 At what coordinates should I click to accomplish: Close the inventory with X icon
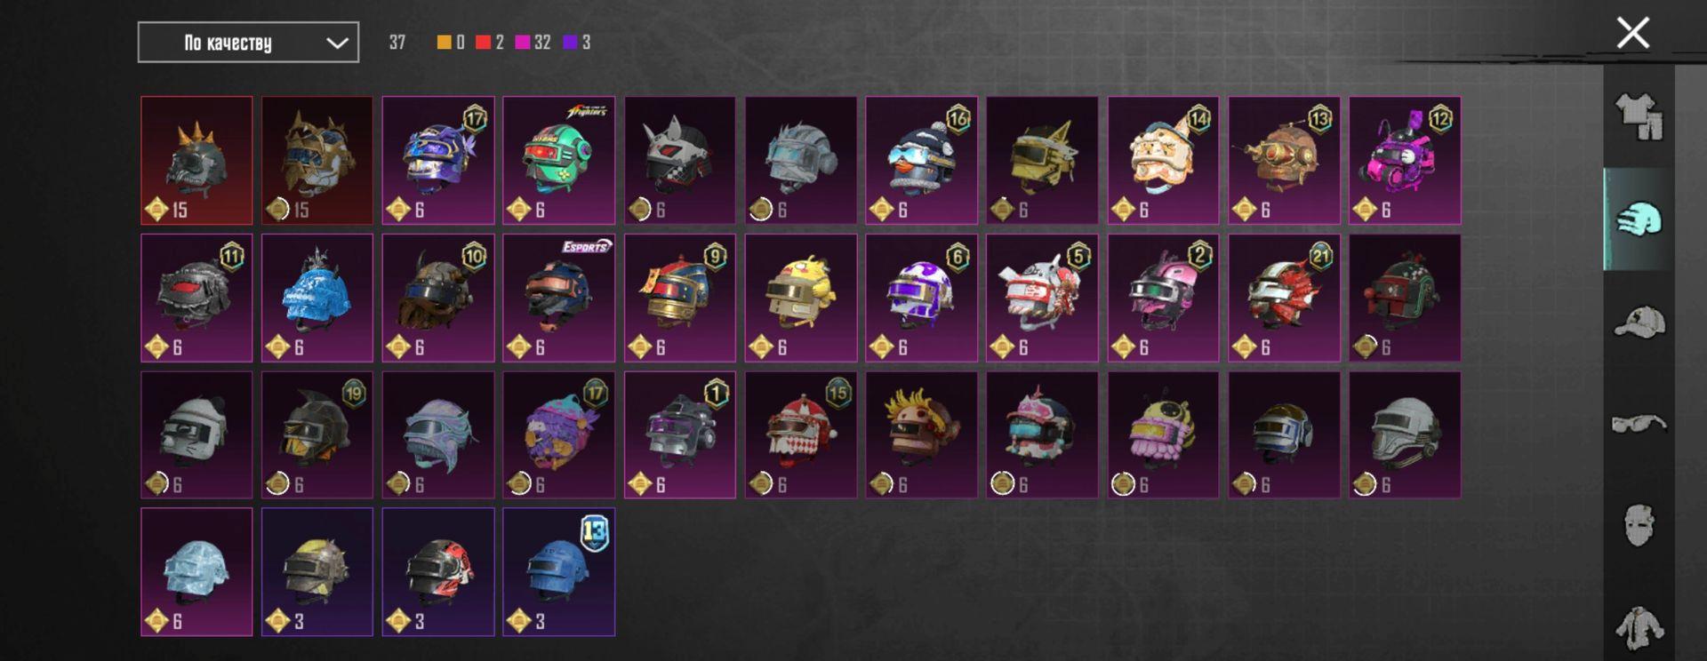pos(1632,33)
